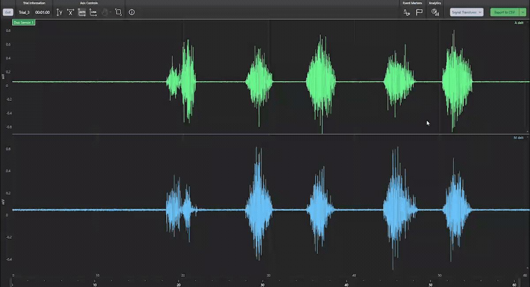Click the Y-axis scale icon

pyautogui.click(x=60, y=12)
